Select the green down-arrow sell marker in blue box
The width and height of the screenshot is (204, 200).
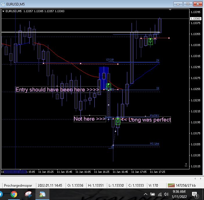pos(108,87)
